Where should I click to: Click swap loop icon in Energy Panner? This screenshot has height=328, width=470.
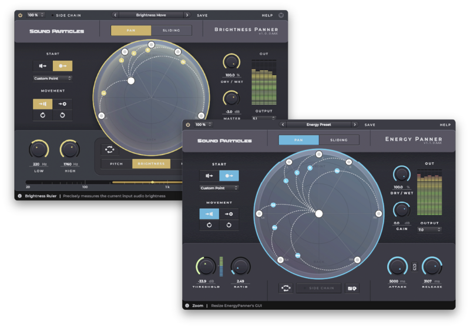pyautogui.click(x=286, y=288)
